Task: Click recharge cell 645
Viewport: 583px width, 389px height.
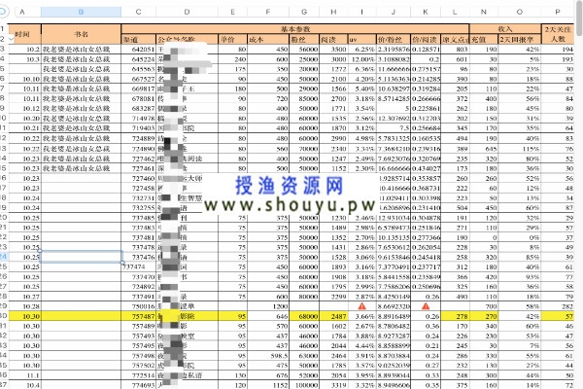Action: (484, 149)
